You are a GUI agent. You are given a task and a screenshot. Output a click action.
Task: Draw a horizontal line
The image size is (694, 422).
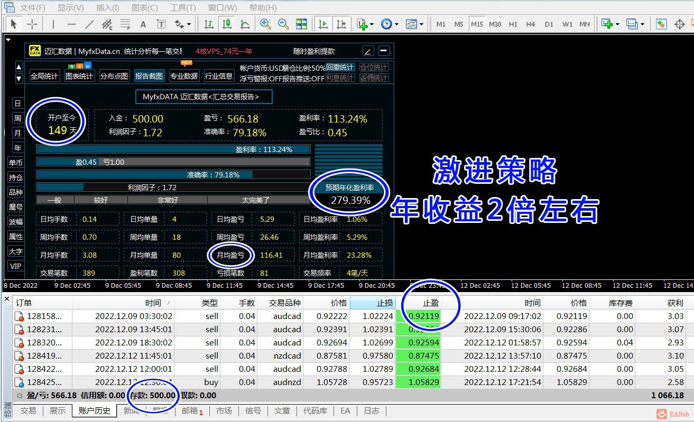pos(71,24)
